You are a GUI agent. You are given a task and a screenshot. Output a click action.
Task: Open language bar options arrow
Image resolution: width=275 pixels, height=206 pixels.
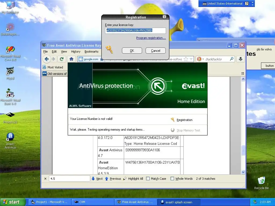click(252, 5)
